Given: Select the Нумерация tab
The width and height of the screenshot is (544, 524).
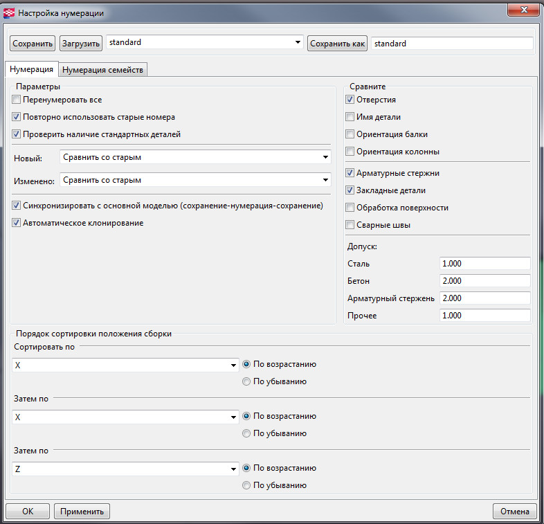Looking at the screenshot, I should 32,69.
